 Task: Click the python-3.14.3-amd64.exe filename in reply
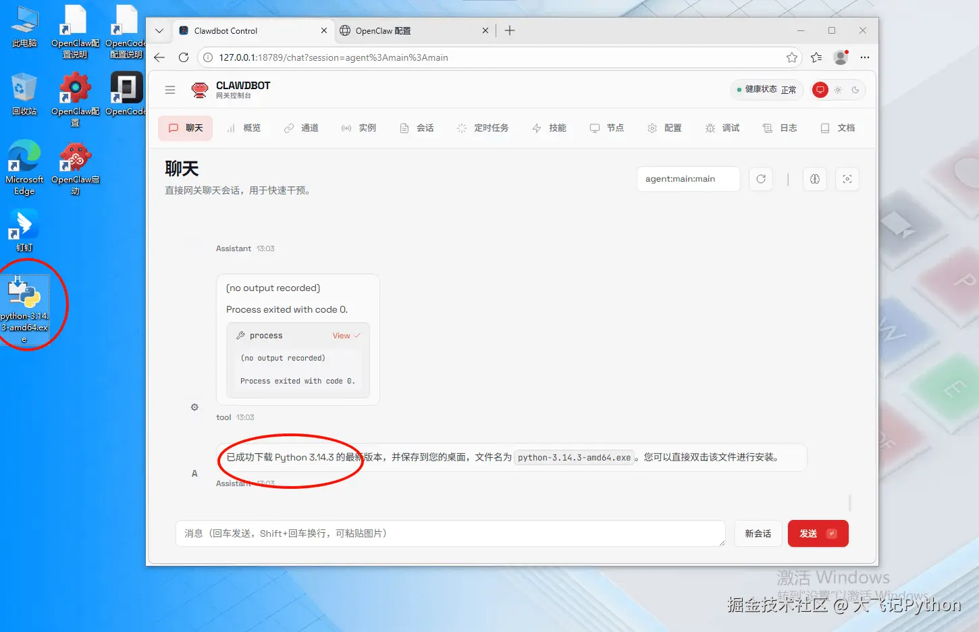click(x=575, y=458)
